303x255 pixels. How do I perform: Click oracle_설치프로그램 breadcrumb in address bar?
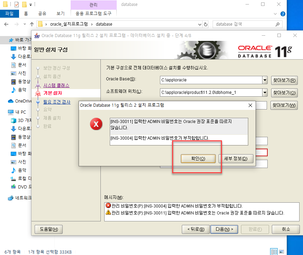(69, 24)
